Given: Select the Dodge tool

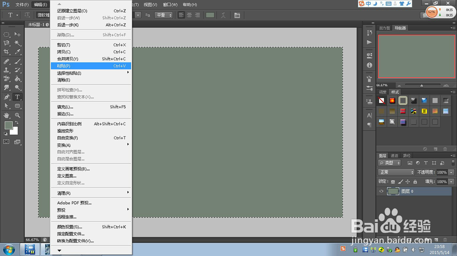Looking at the screenshot, I should point(17,87).
